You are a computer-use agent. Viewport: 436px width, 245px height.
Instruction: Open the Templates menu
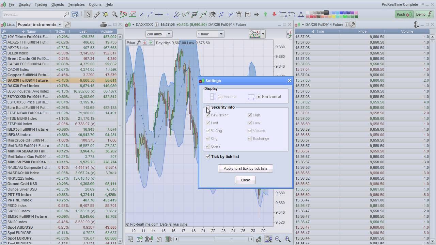(76, 4)
